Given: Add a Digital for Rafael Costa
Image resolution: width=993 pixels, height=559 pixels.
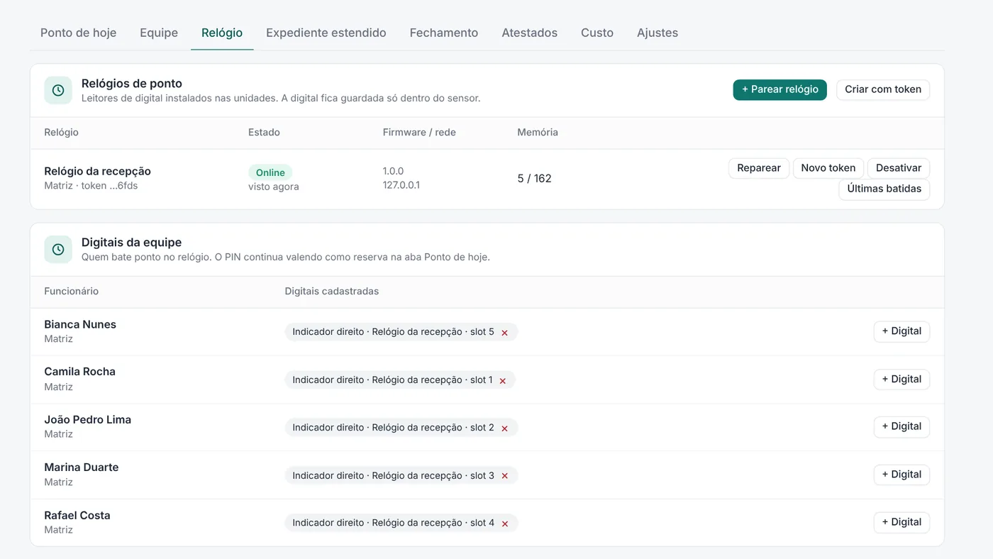Looking at the screenshot, I should click(x=902, y=522).
